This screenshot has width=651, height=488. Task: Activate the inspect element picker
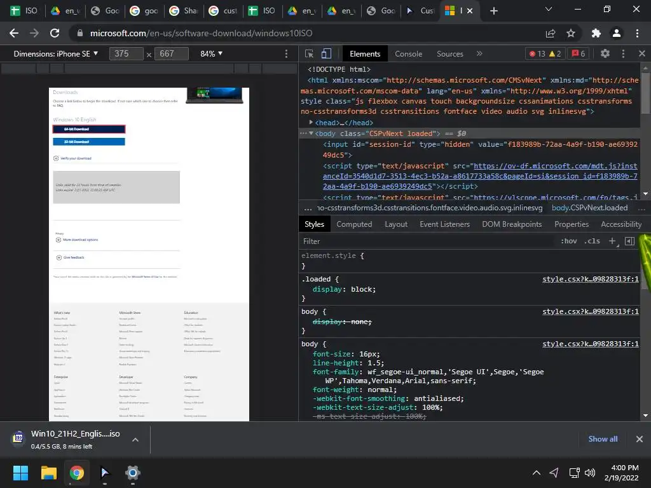point(309,53)
